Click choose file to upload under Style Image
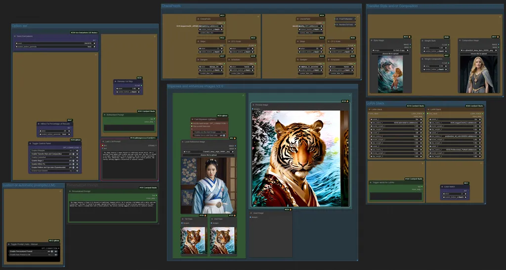The image size is (506, 270). (390, 53)
